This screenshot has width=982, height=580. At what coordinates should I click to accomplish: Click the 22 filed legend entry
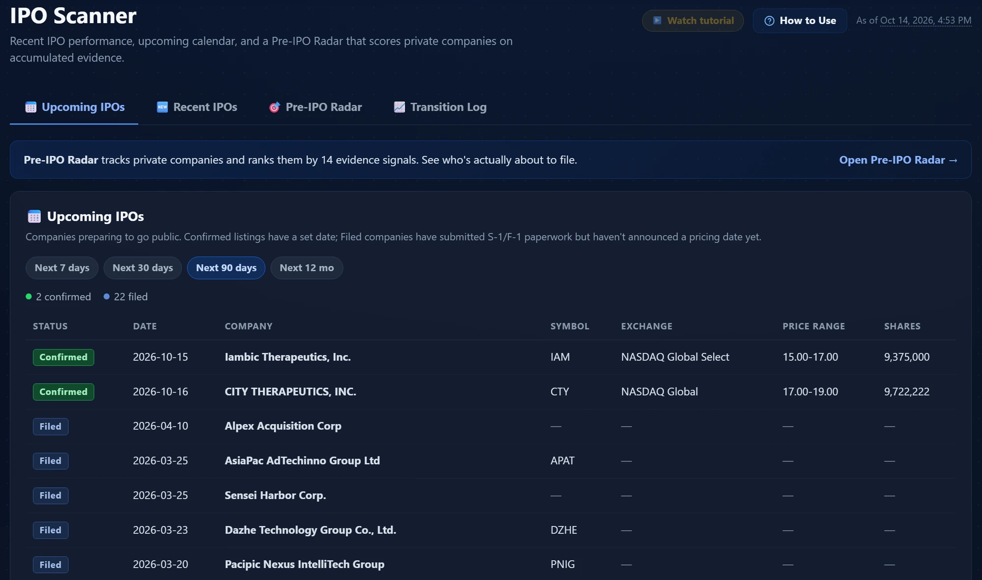pyautogui.click(x=126, y=296)
